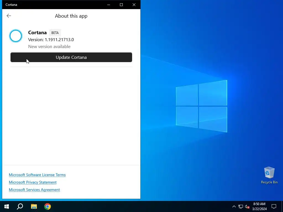Click the Cortana circle logo
Viewport: 283px width, 212px height.
(x=16, y=36)
